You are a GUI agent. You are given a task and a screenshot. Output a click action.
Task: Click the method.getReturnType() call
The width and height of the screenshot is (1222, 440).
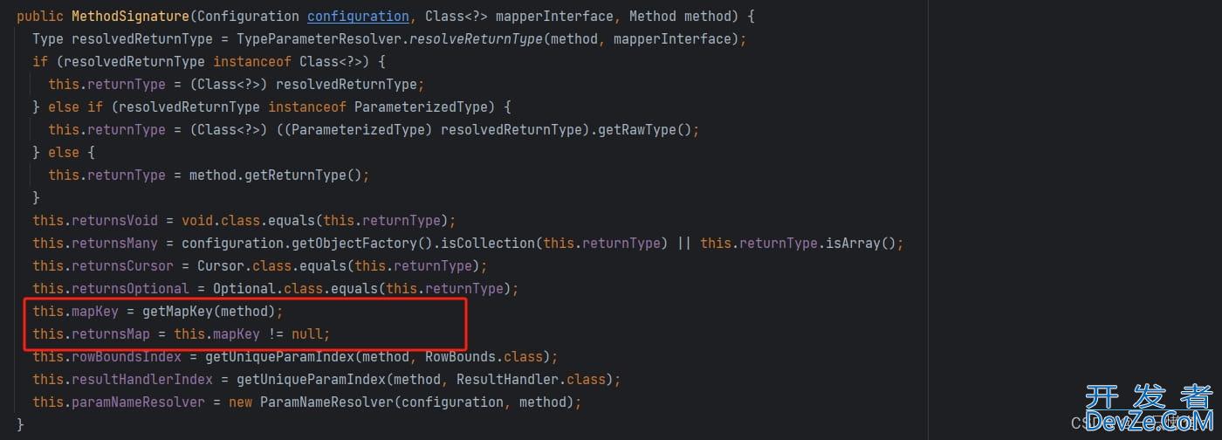click(x=278, y=175)
